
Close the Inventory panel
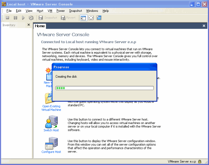(x=29, y=25)
